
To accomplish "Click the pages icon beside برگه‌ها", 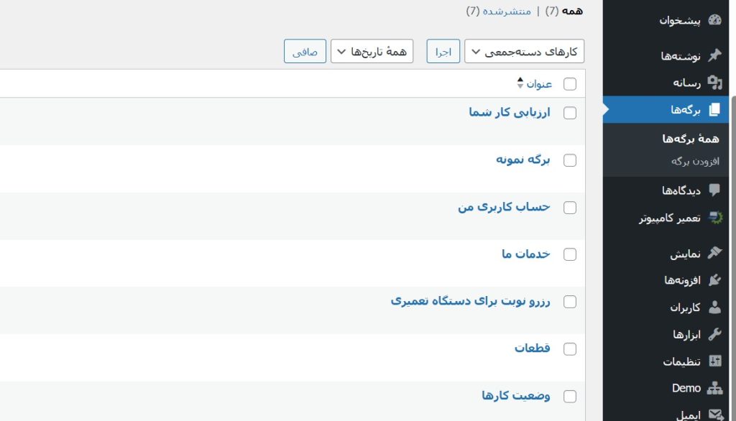I will pyautogui.click(x=714, y=109).
